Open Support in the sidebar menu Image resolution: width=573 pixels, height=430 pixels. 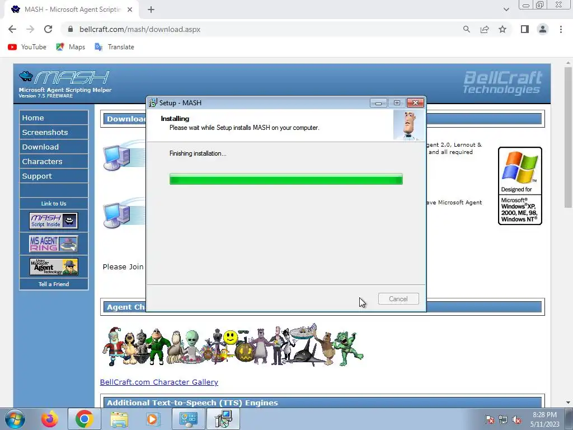point(54,176)
